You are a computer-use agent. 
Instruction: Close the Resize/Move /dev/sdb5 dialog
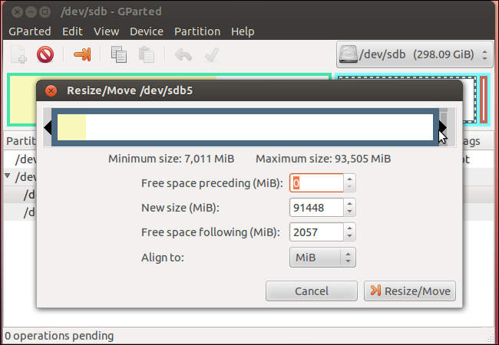pos(51,91)
